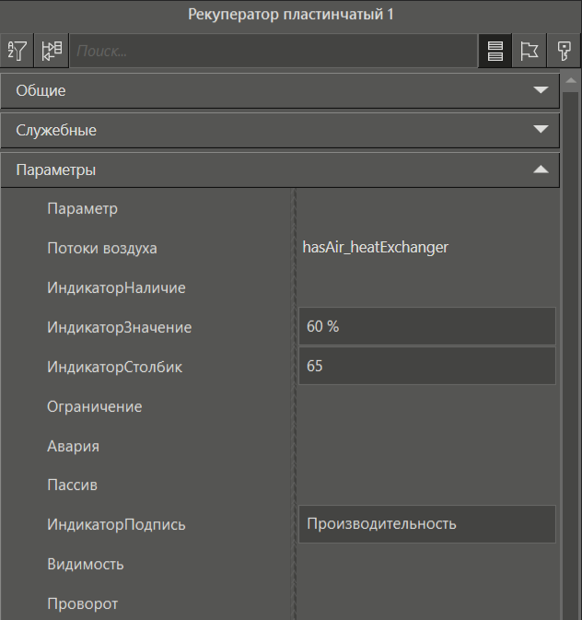Focus the Поиск search field

coord(272,52)
